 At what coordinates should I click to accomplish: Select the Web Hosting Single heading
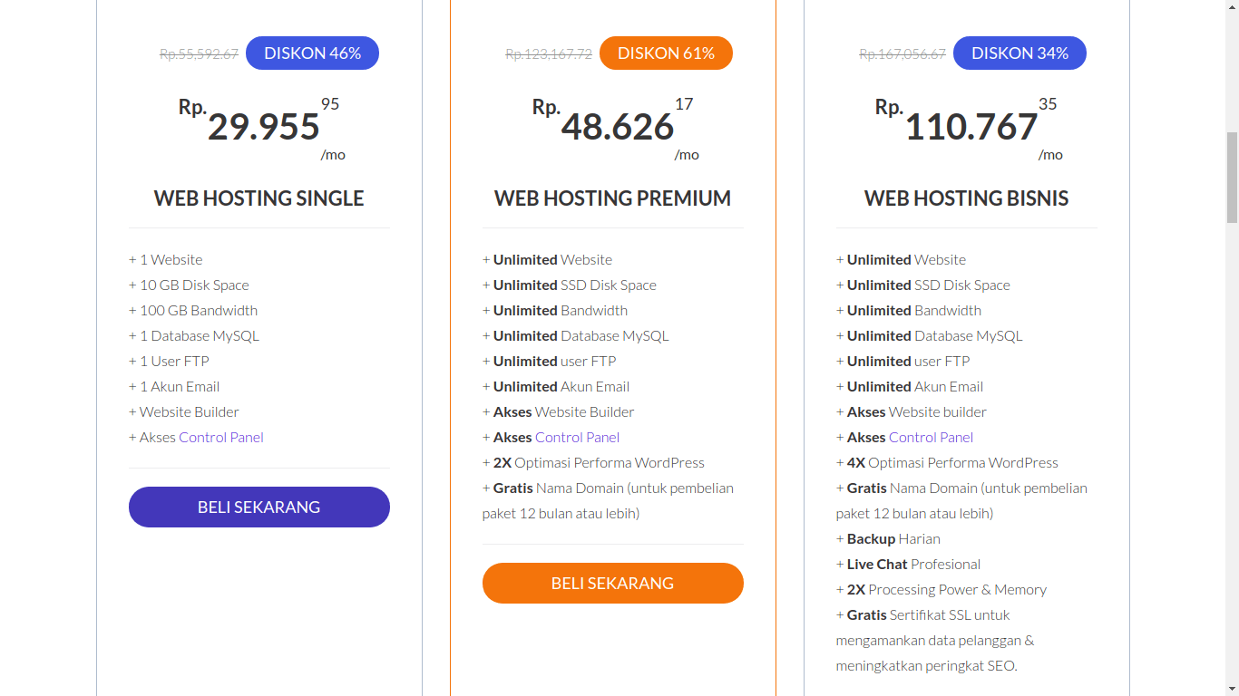259,198
